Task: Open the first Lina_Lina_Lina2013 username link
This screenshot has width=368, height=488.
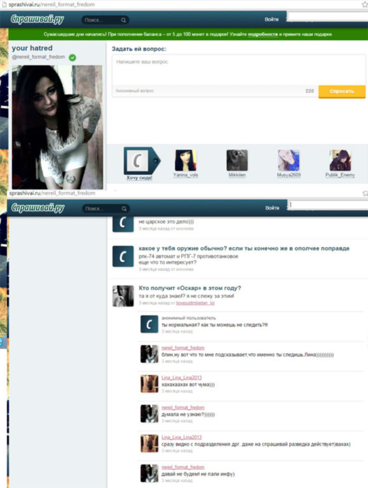Action: click(182, 377)
